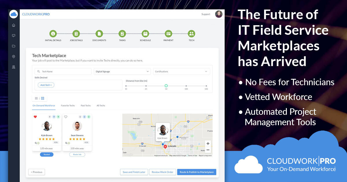Open the Past Techs tab
347x182 pixels.
coord(85,105)
